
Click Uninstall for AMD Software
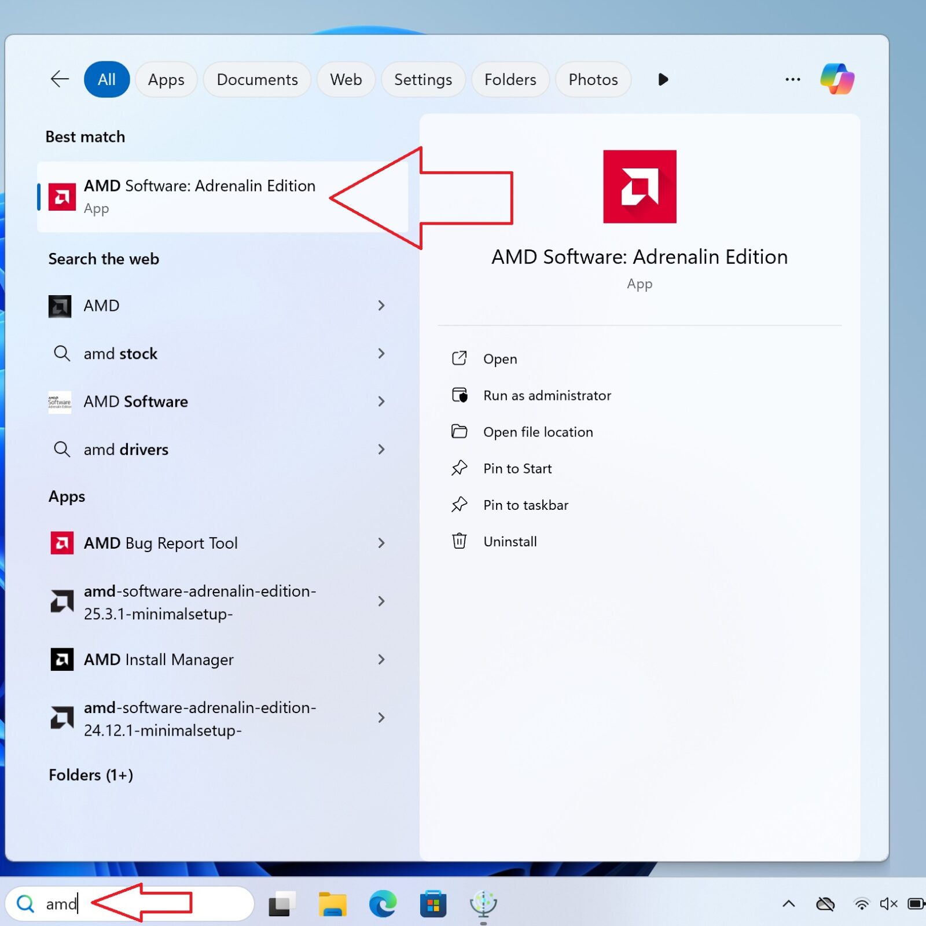pos(510,541)
